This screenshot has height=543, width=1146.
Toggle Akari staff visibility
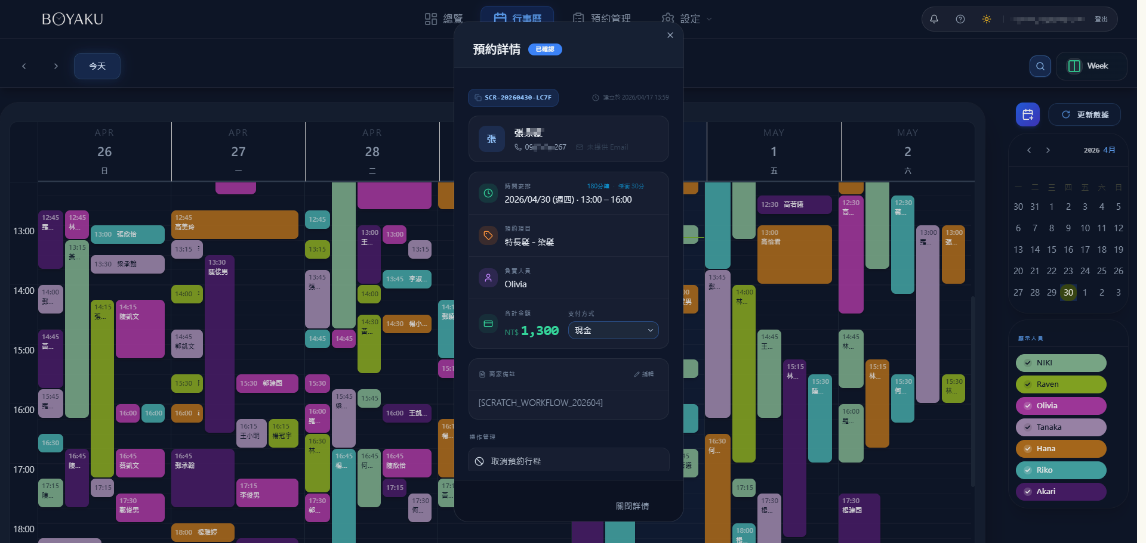click(1061, 492)
